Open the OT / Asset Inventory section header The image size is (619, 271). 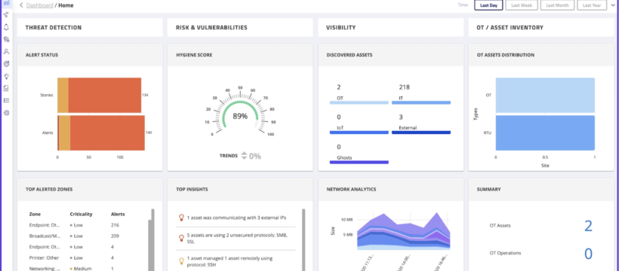pos(541,28)
